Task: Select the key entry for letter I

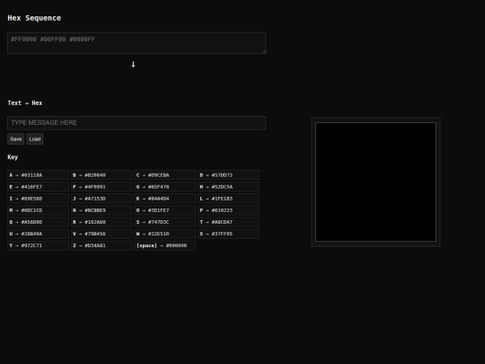Action: (x=38, y=199)
